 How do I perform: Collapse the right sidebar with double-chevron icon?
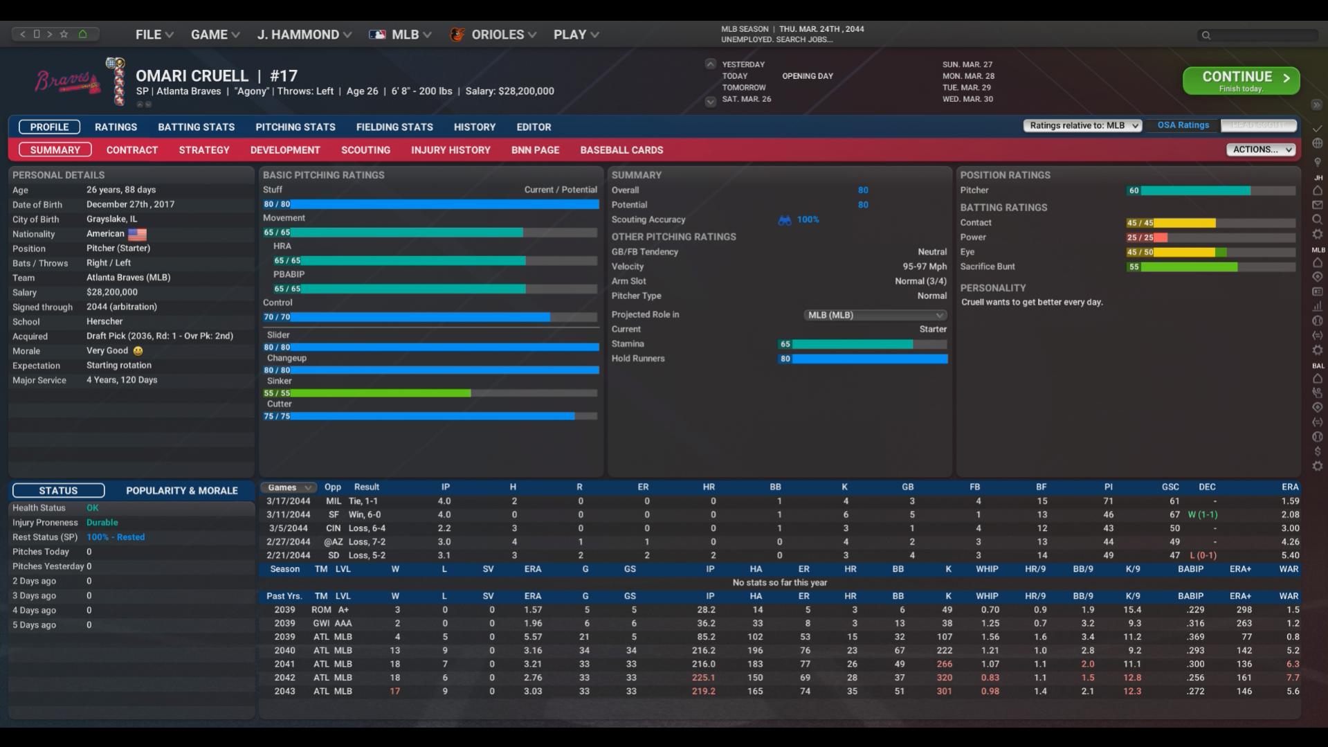1316,105
